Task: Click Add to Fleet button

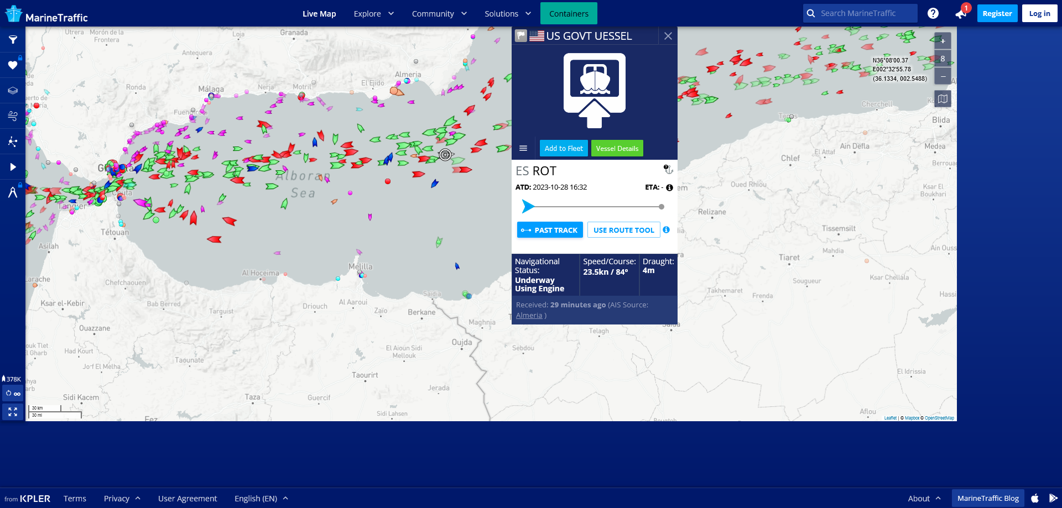Action: click(x=564, y=148)
